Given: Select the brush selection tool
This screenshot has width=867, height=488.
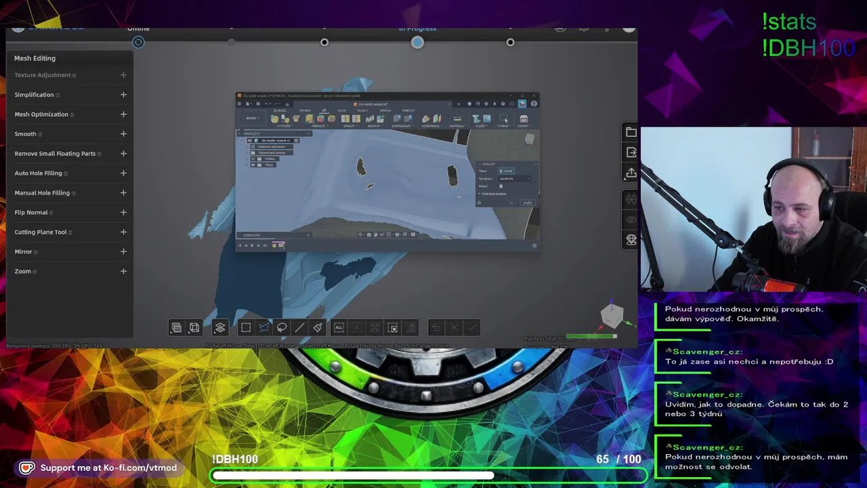Looking at the screenshot, I should (318, 328).
